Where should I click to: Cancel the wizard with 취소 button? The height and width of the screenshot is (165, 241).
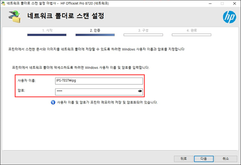[x=226, y=159]
